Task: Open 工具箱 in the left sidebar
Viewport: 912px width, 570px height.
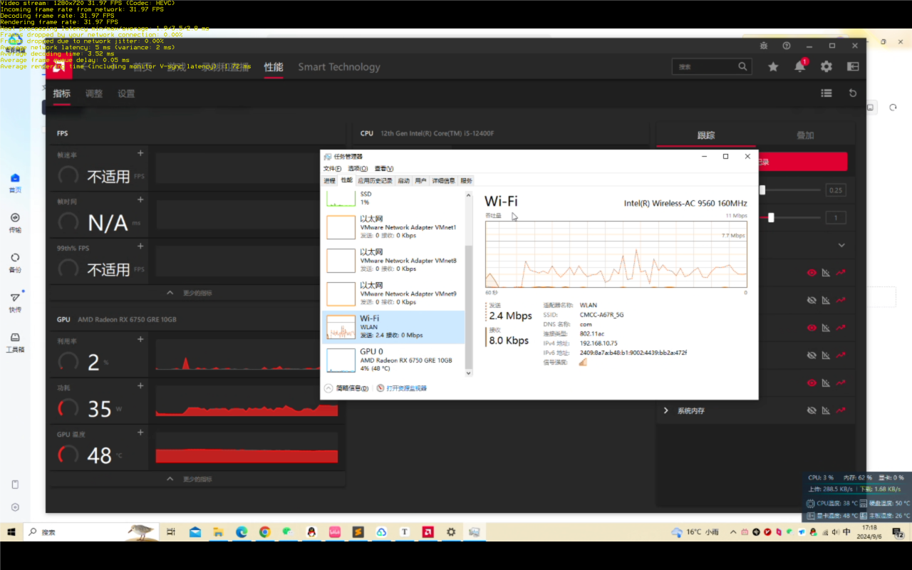Action: tap(15, 343)
